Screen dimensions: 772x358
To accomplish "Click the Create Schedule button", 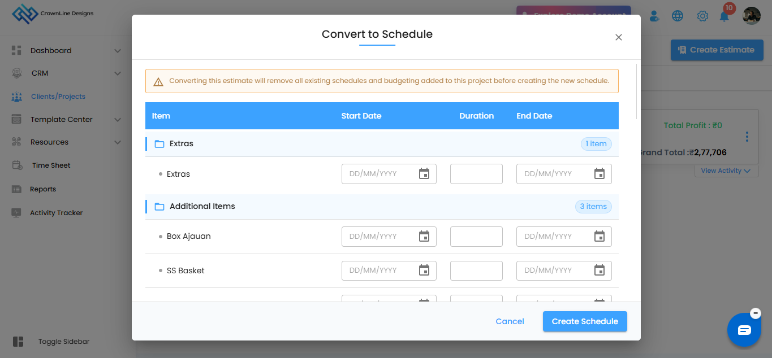I will [585, 321].
